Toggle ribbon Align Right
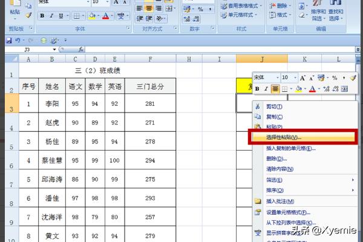This screenshot has width=363, height=242. click(x=159, y=8)
